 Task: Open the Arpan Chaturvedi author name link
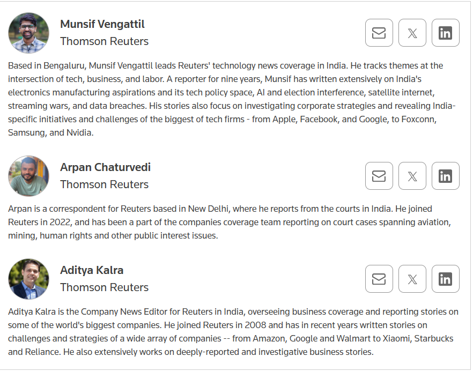pyautogui.click(x=105, y=167)
